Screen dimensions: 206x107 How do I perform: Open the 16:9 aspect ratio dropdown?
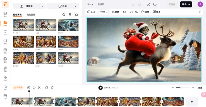point(90,4)
